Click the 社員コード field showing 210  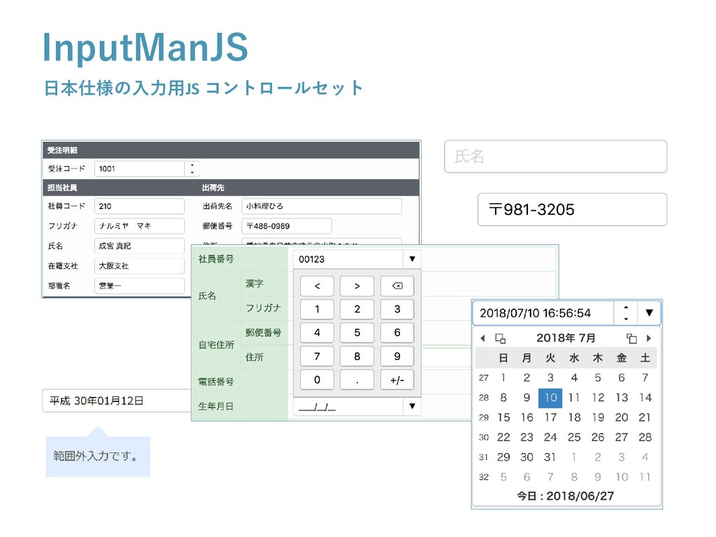139,206
